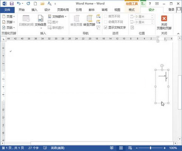Open file folder icon in quick access toolbar
Image resolution: width=182 pixels, height=151 pixels.
tap(42, 3)
